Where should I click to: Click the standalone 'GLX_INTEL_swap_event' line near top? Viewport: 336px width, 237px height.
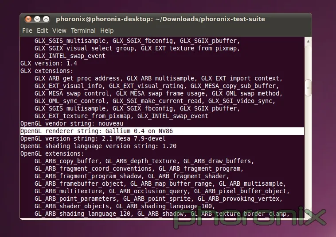pos(70,56)
